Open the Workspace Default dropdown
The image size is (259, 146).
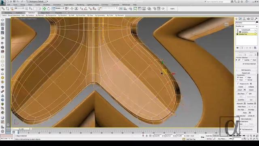(38, 2)
